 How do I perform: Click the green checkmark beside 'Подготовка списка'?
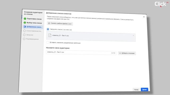pyautogui.click(x=25, y=19)
